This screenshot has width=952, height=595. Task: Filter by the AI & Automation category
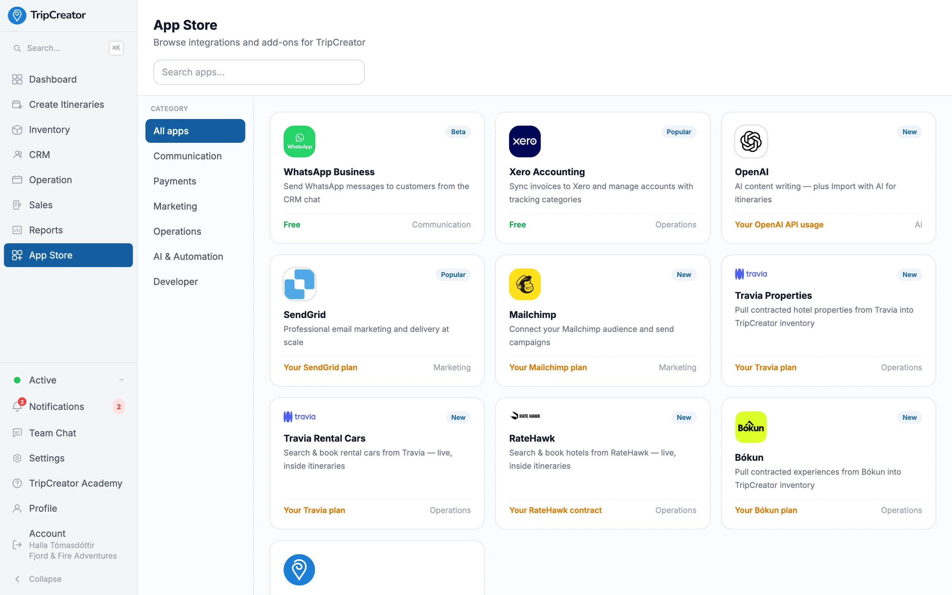coord(195,257)
